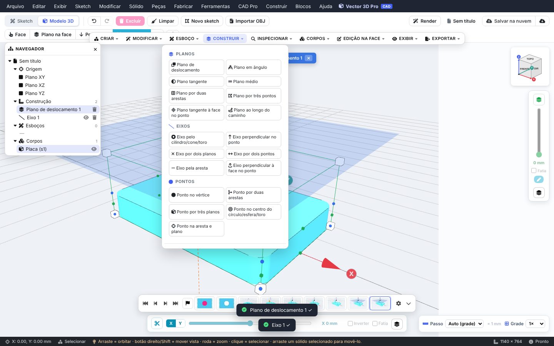This screenshot has height=346, width=554.
Task: Toggle visibility of Eixo 1
Action: (86, 118)
